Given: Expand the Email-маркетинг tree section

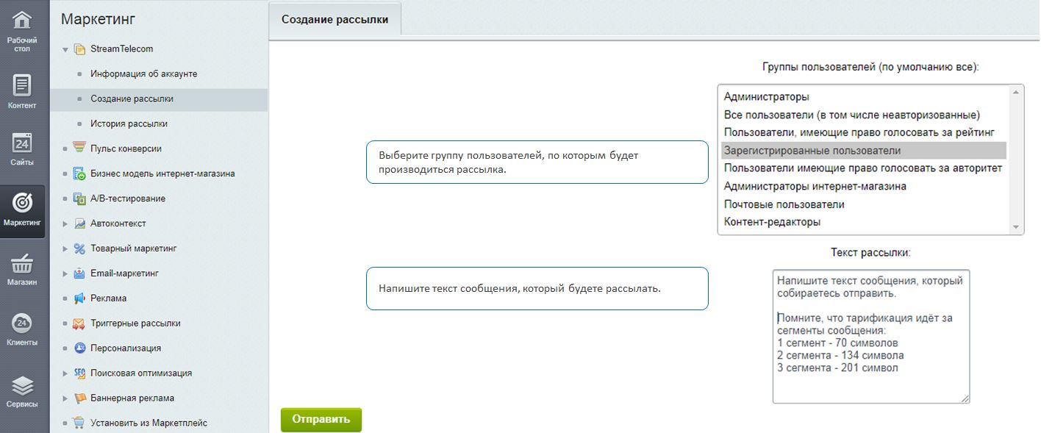Looking at the screenshot, I should pyautogui.click(x=65, y=273).
